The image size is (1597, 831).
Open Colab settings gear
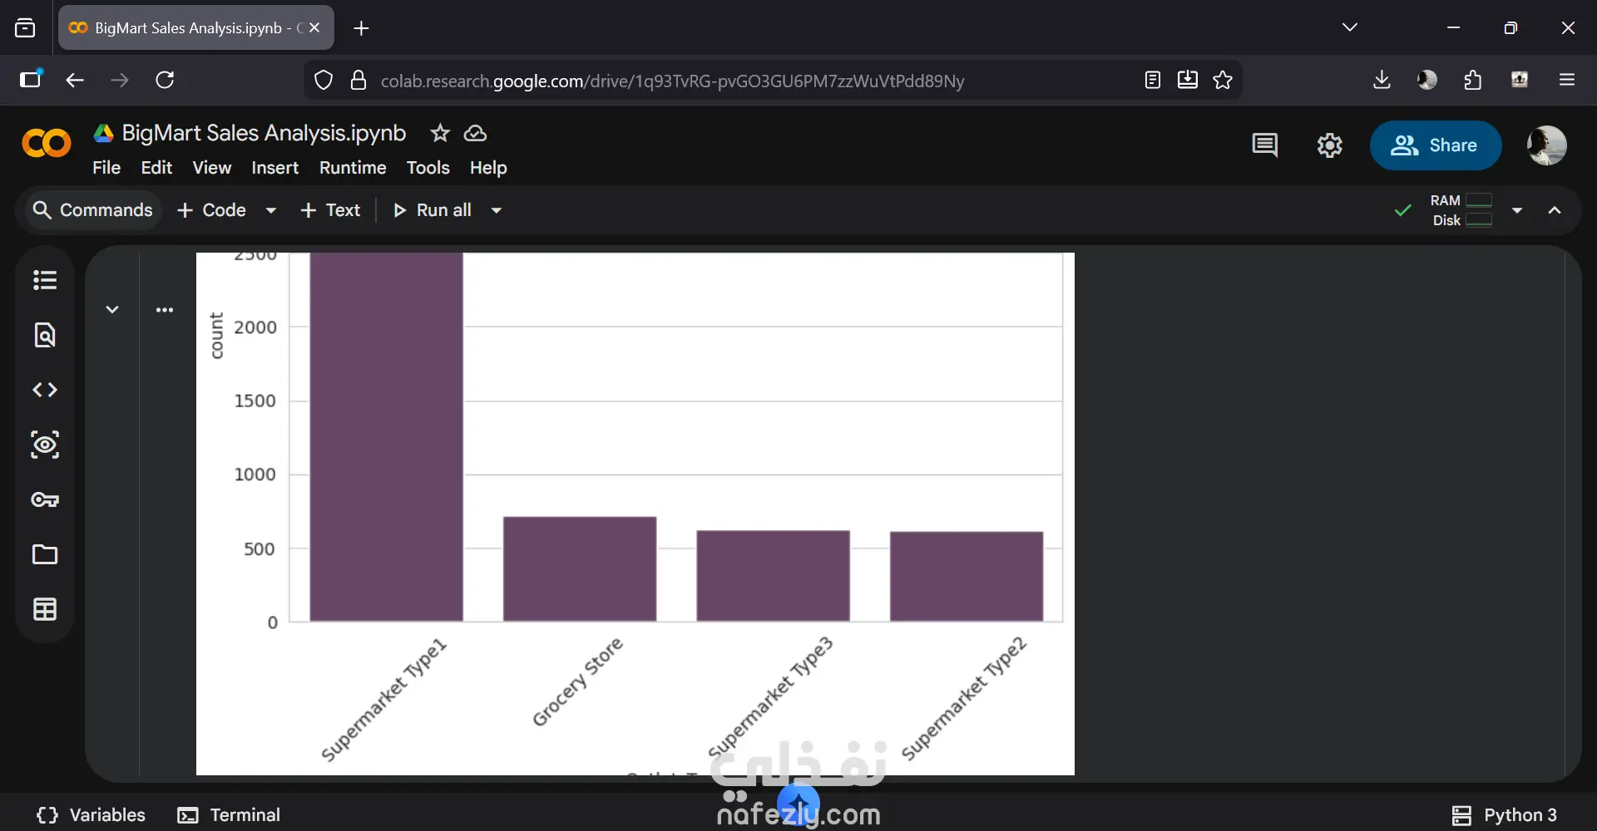1330,145
